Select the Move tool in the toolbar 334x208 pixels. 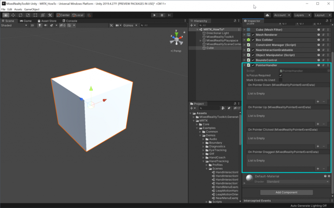click(x=13, y=15)
